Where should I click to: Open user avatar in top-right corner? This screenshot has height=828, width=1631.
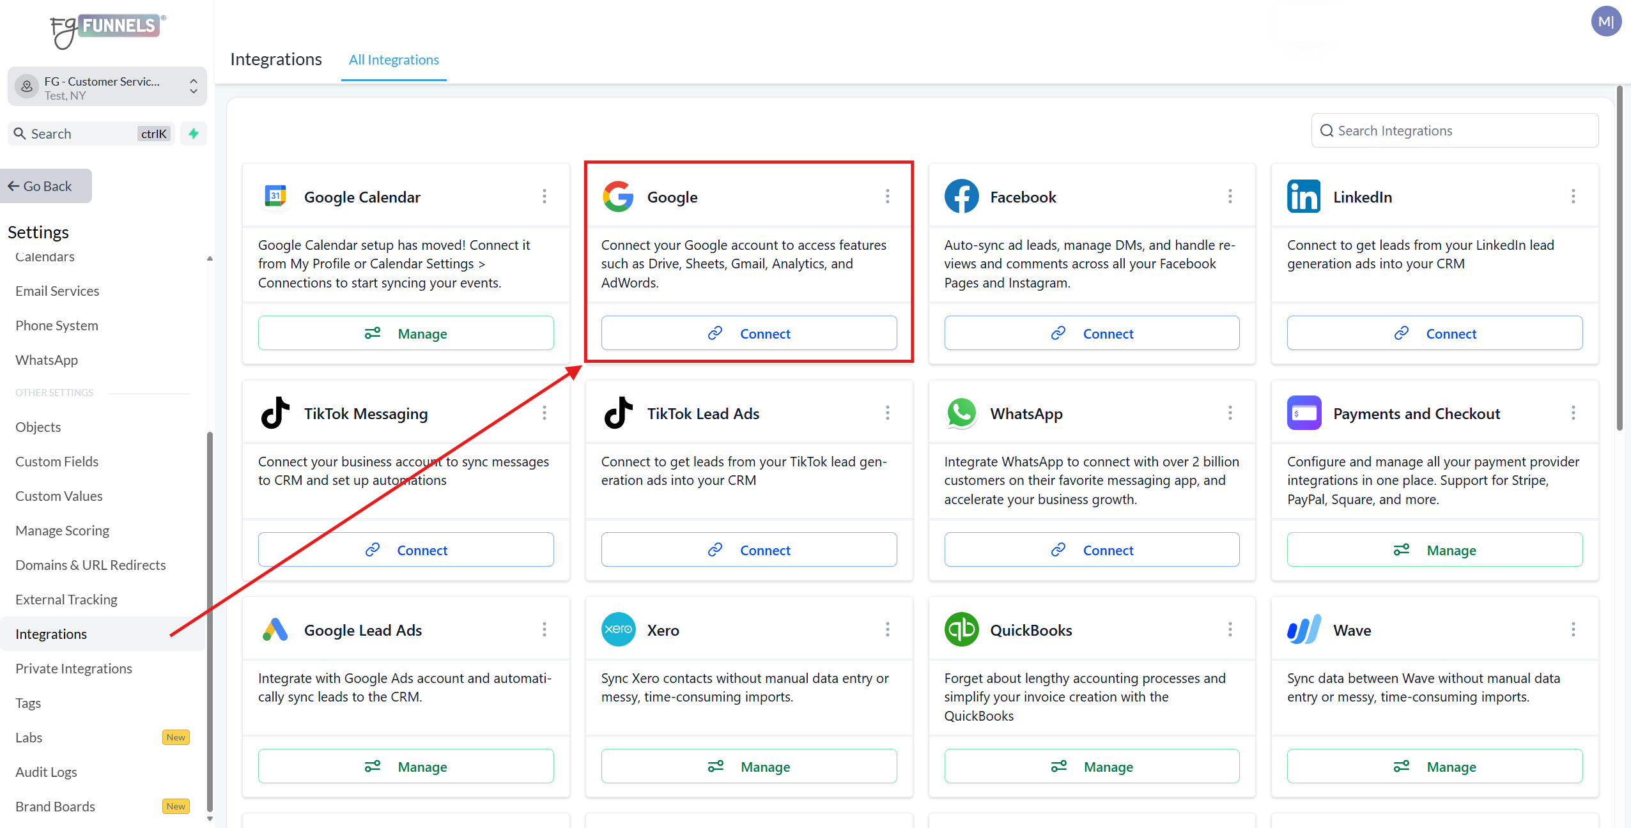point(1605,22)
